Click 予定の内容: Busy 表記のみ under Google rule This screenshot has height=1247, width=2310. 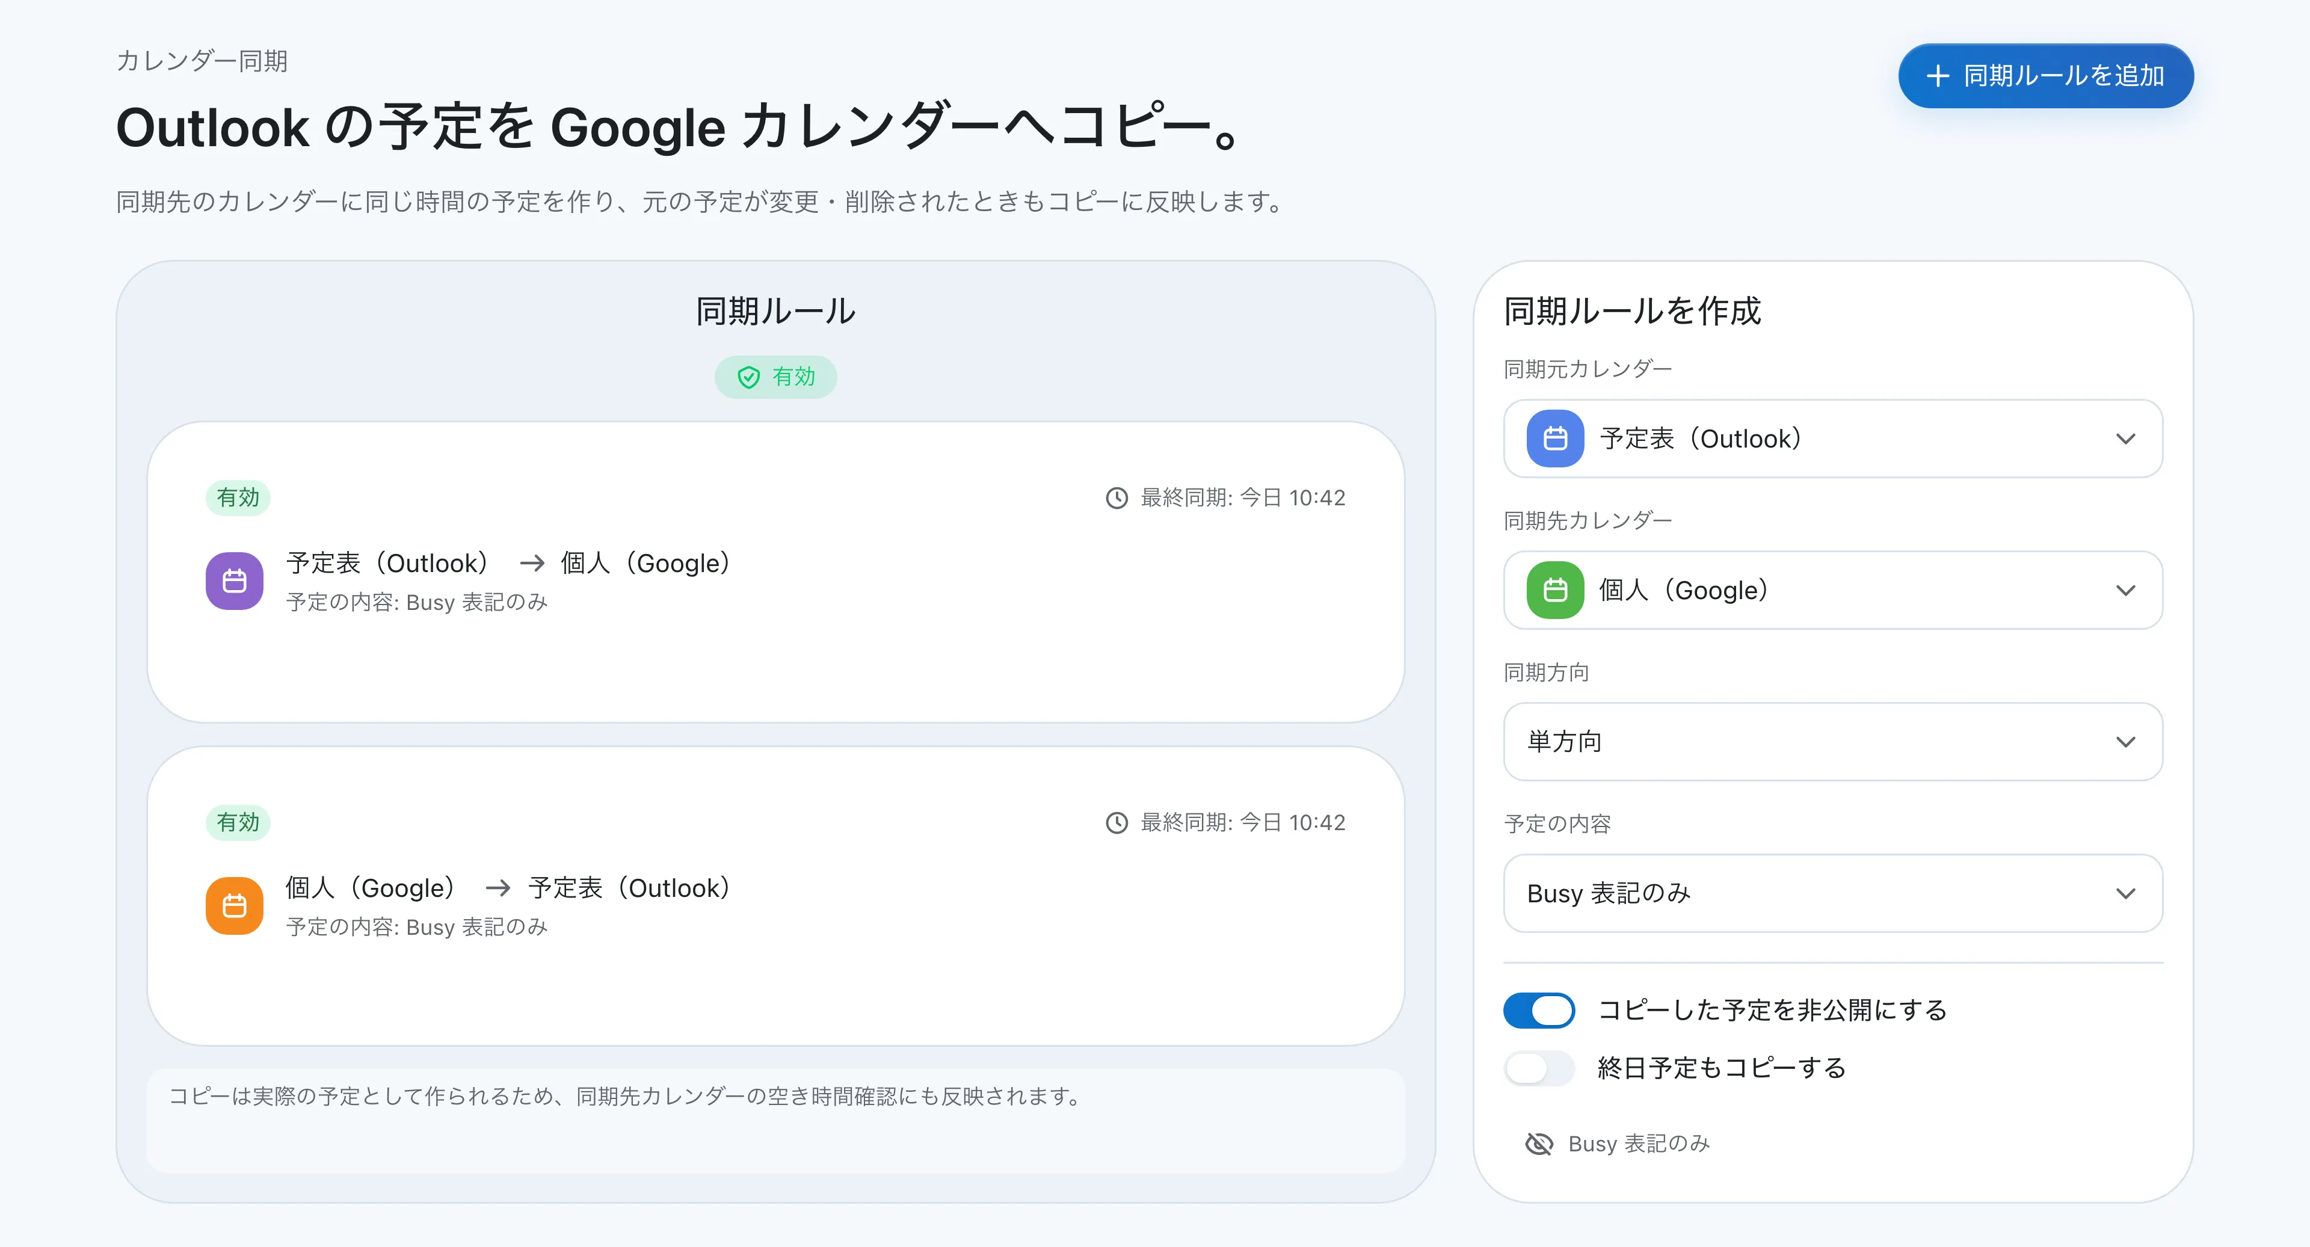point(417,926)
